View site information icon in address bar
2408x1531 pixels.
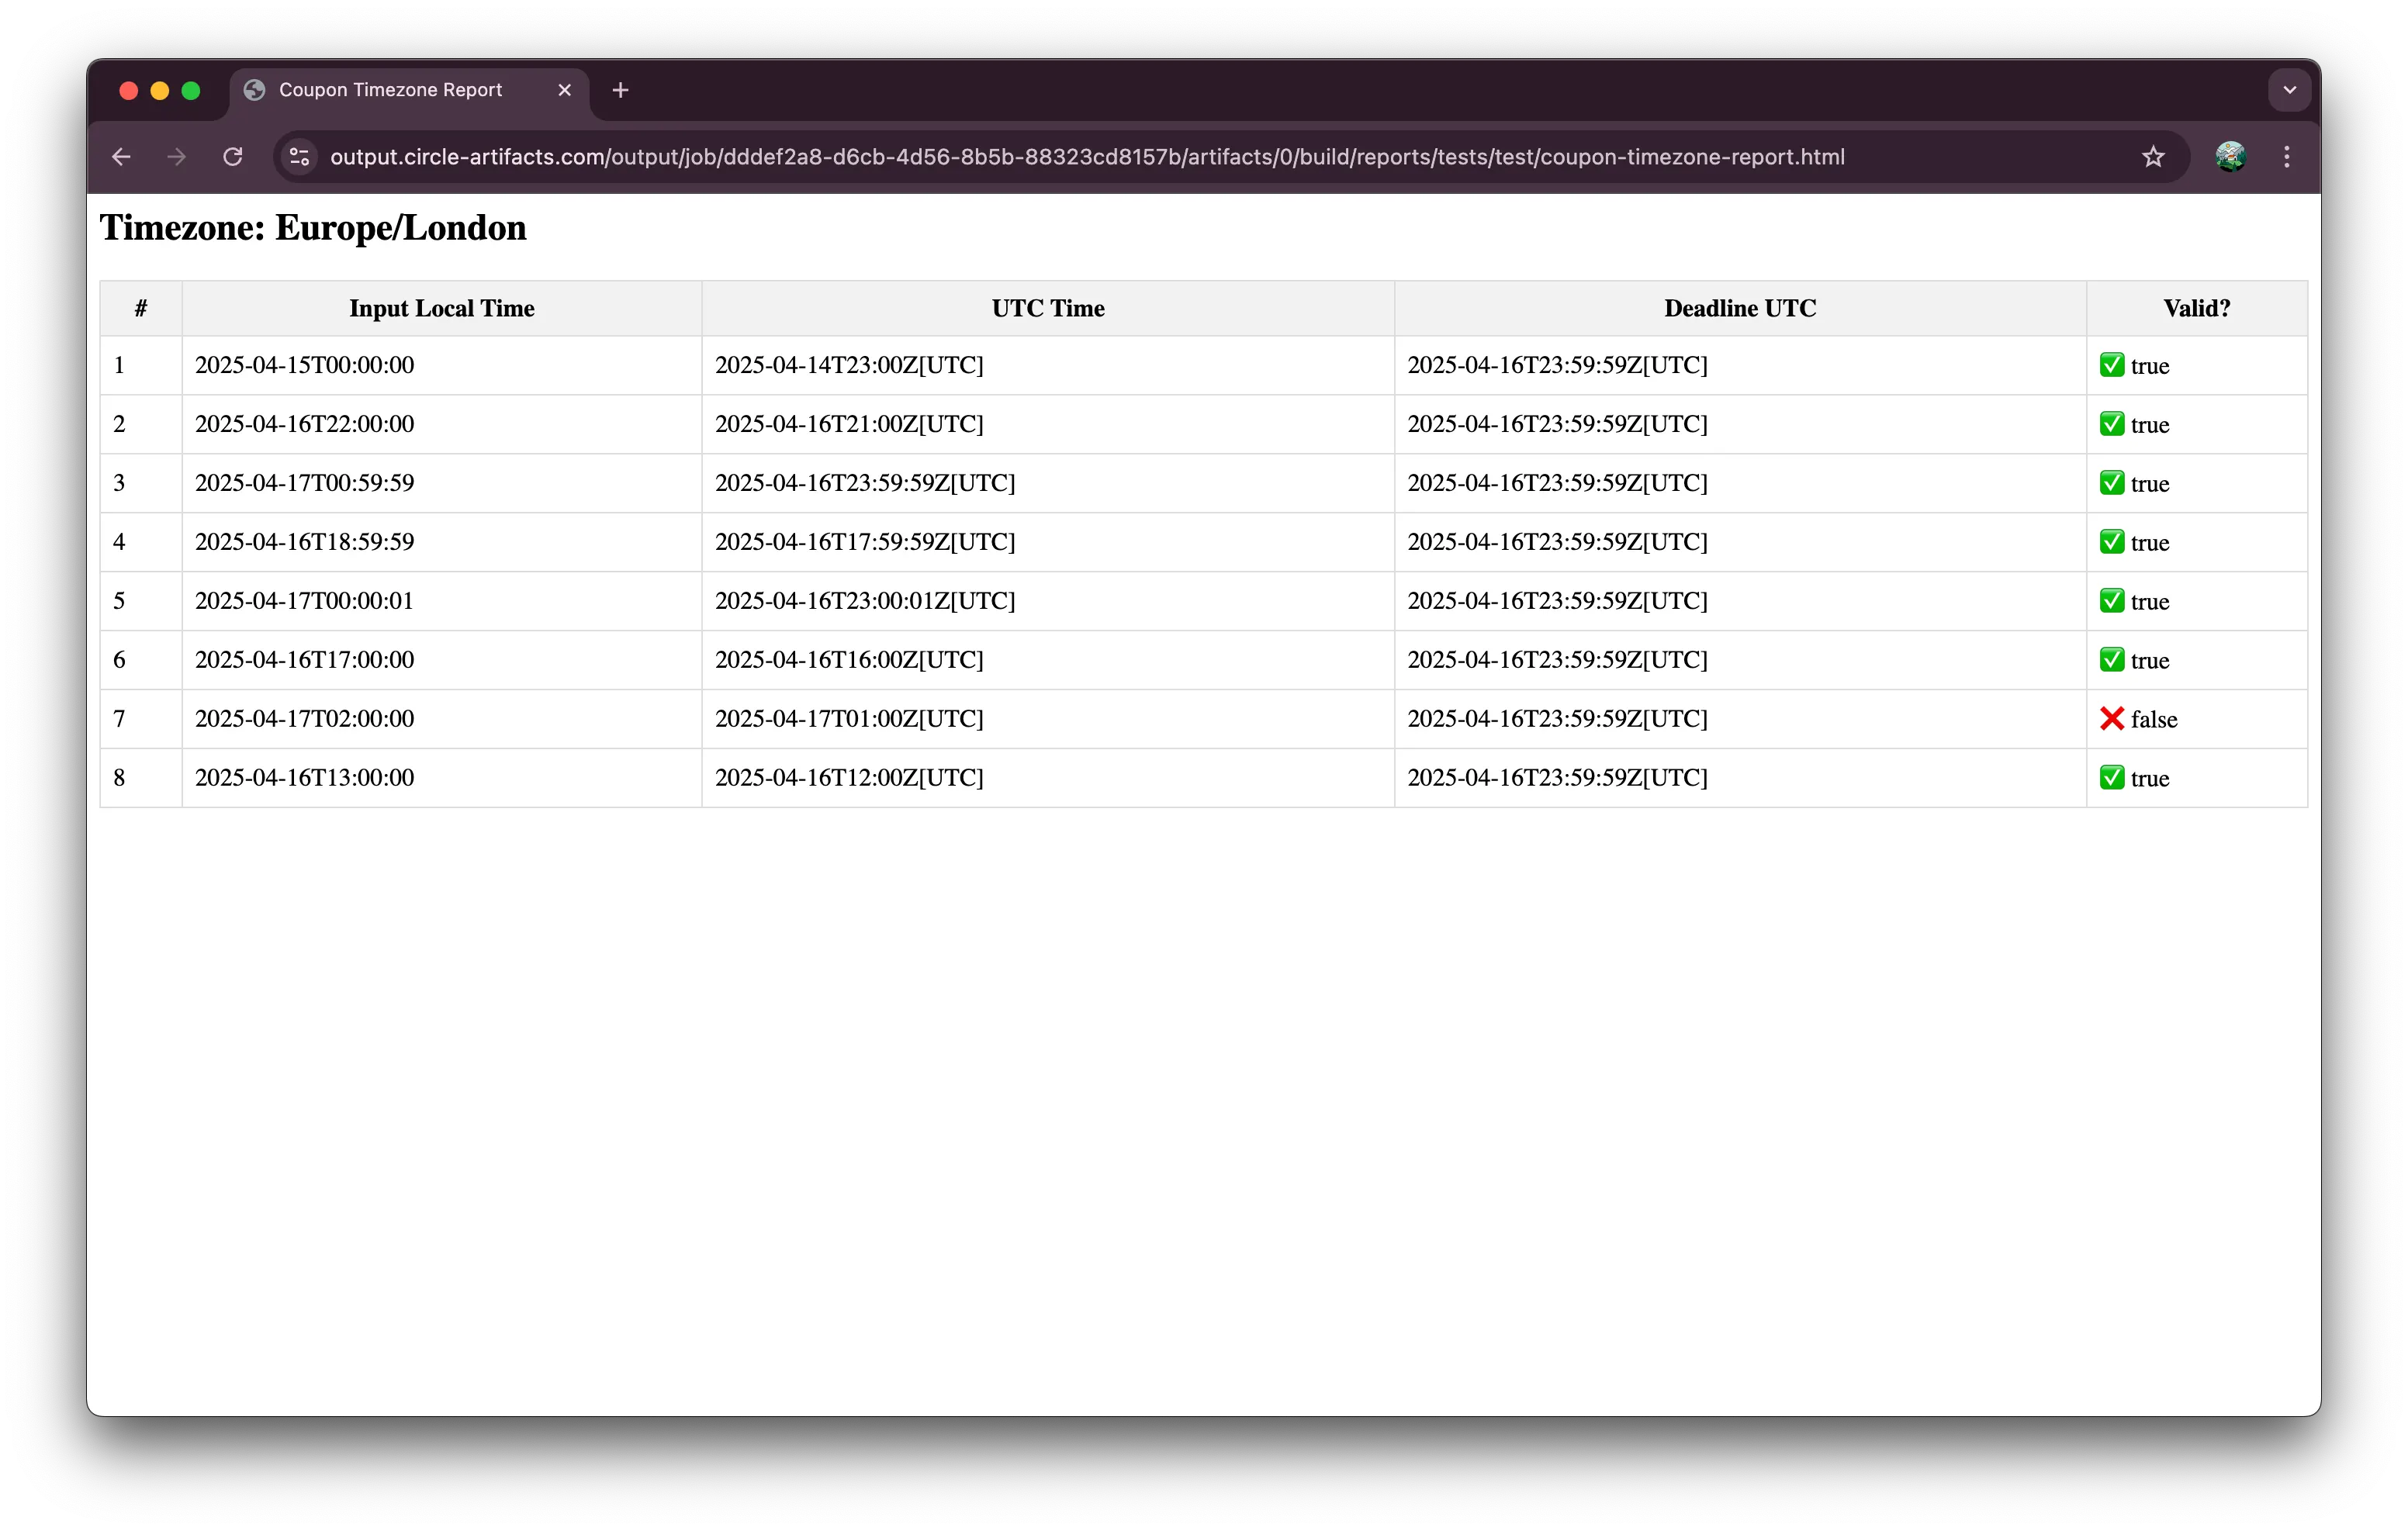coord(299,157)
